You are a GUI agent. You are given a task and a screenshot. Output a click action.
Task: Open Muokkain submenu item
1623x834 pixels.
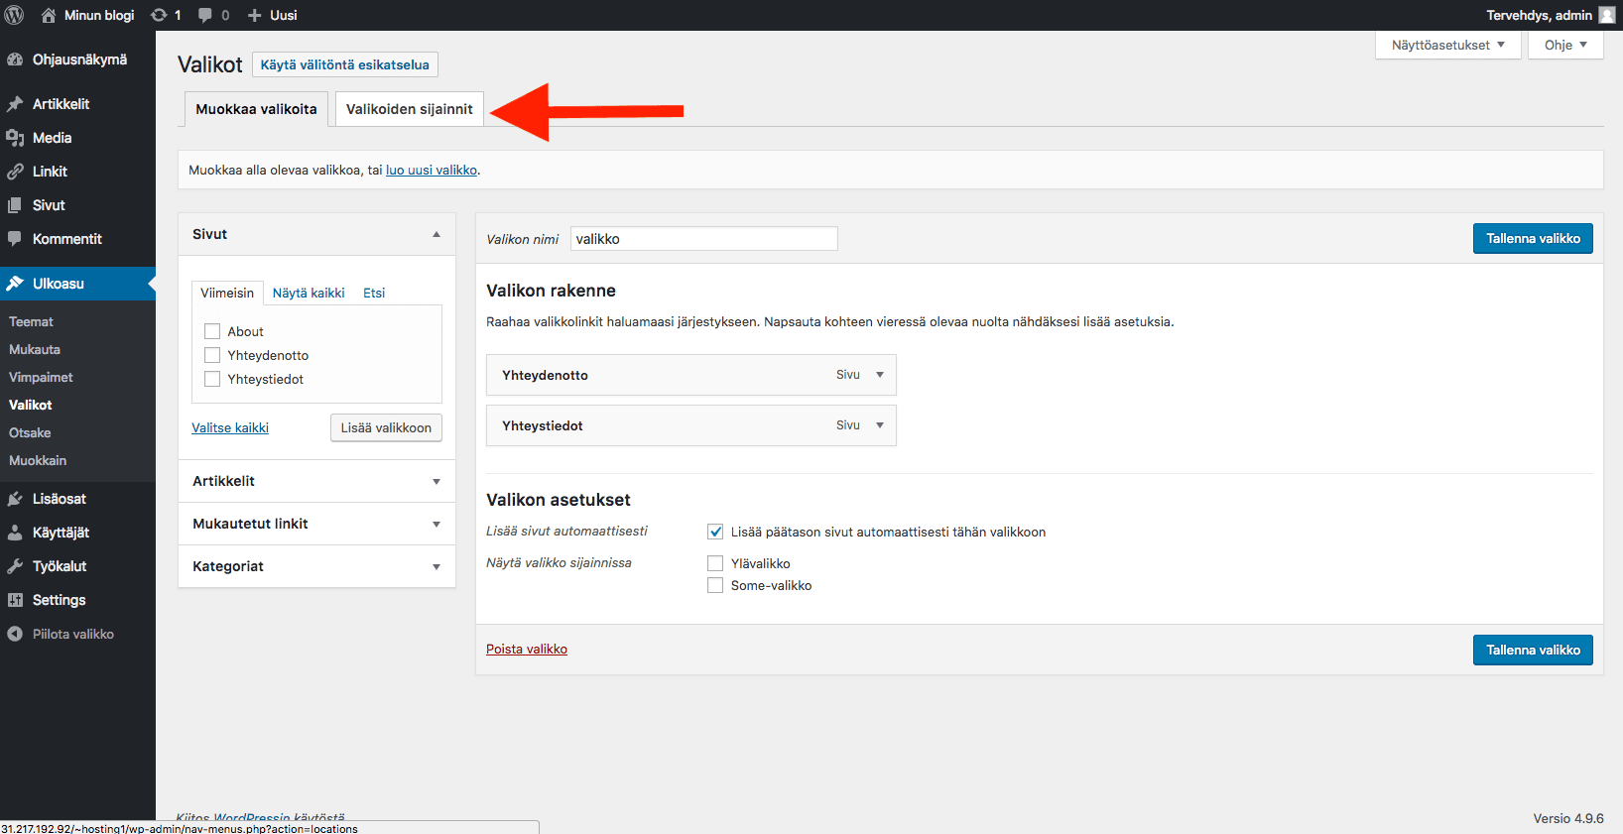(38, 460)
